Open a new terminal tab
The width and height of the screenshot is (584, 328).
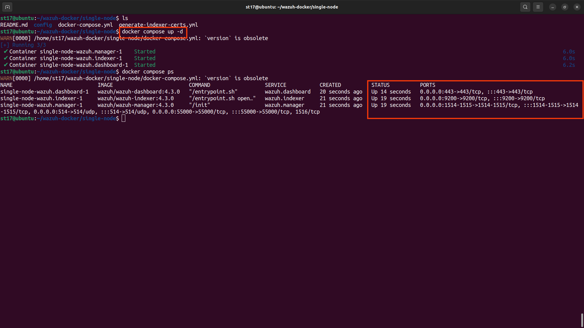7,7
